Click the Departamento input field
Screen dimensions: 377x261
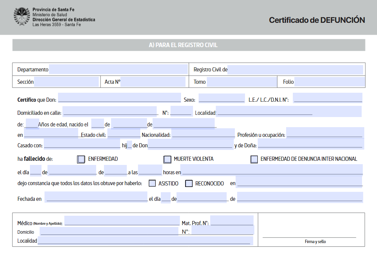pyautogui.click(x=118, y=69)
